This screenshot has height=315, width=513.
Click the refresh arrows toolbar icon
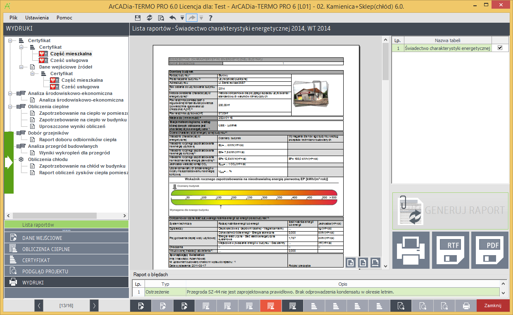pyautogui.click(x=150, y=18)
